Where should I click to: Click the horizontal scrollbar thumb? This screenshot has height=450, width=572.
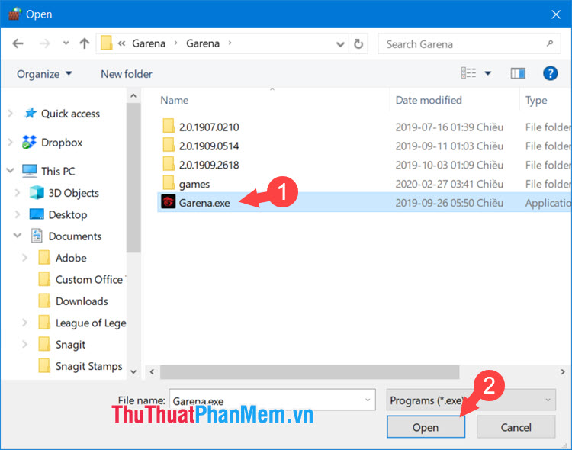[310, 372]
